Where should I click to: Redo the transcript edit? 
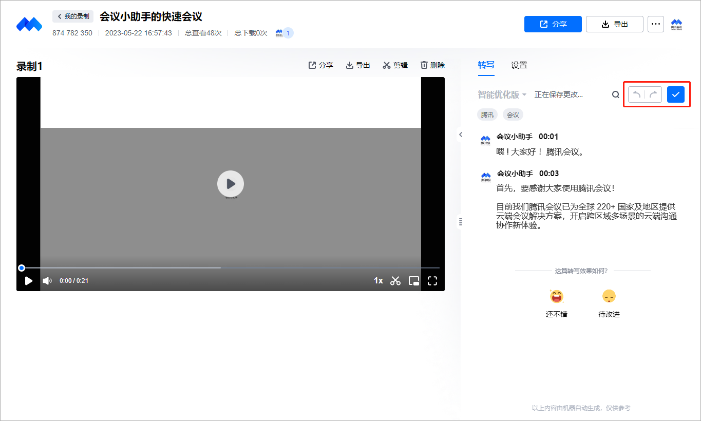coord(653,94)
